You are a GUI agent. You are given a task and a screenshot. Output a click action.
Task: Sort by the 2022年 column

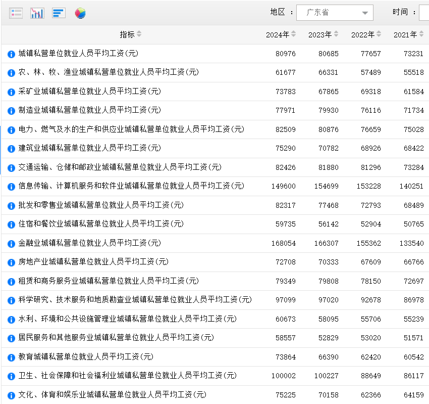[379, 34]
